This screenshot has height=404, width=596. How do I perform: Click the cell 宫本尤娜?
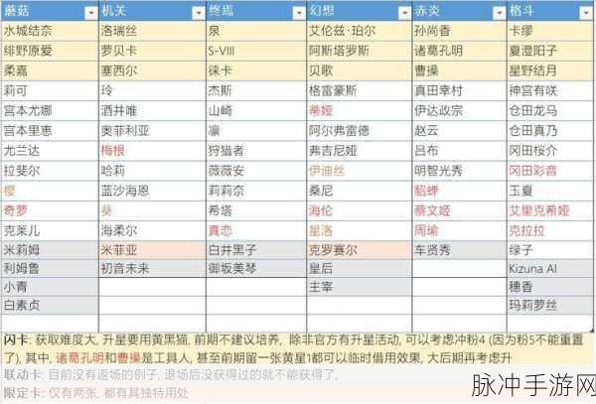tap(50, 111)
